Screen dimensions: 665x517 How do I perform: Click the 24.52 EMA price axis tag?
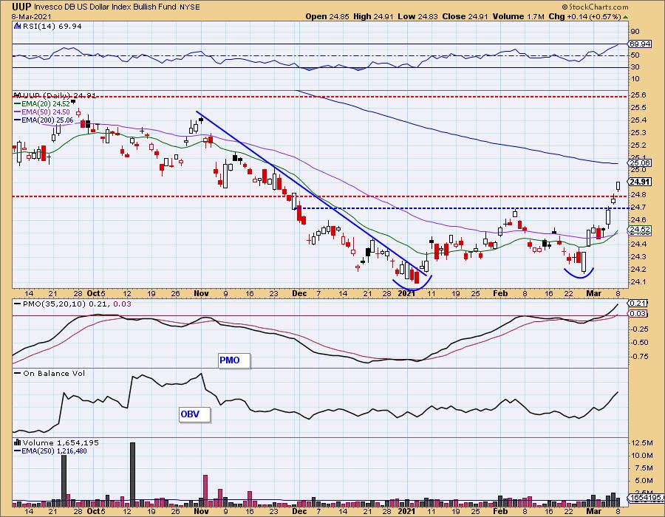click(640, 229)
